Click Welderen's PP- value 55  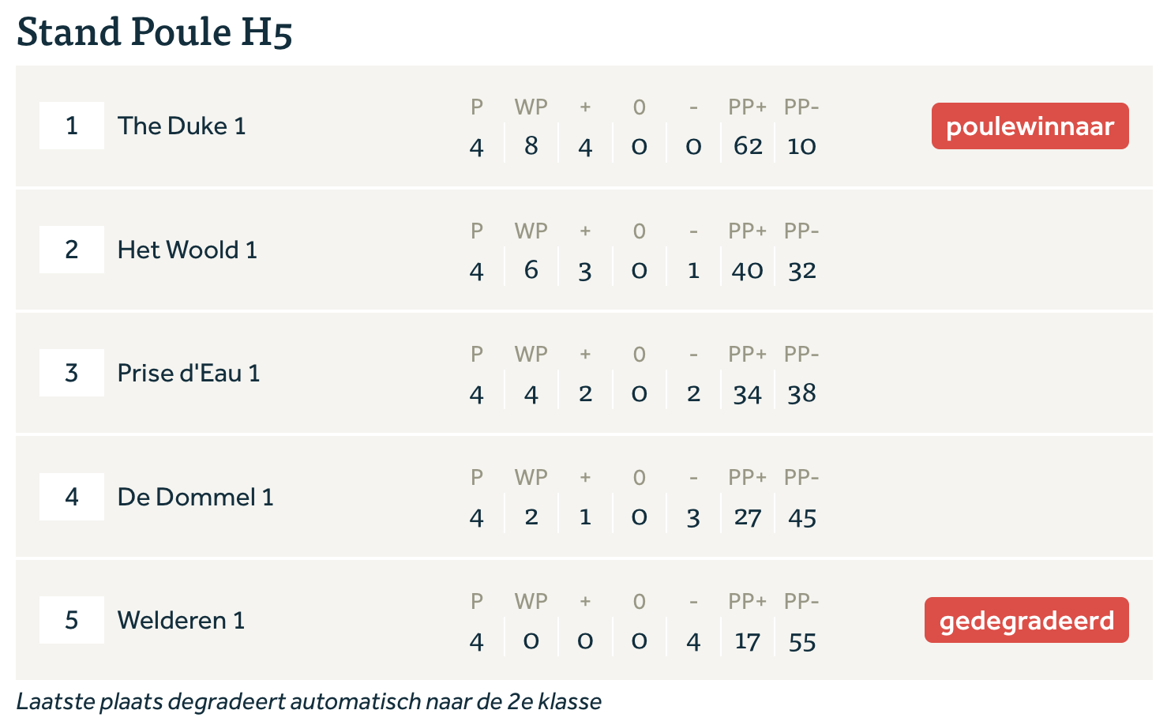pyautogui.click(x=802, y=641)
